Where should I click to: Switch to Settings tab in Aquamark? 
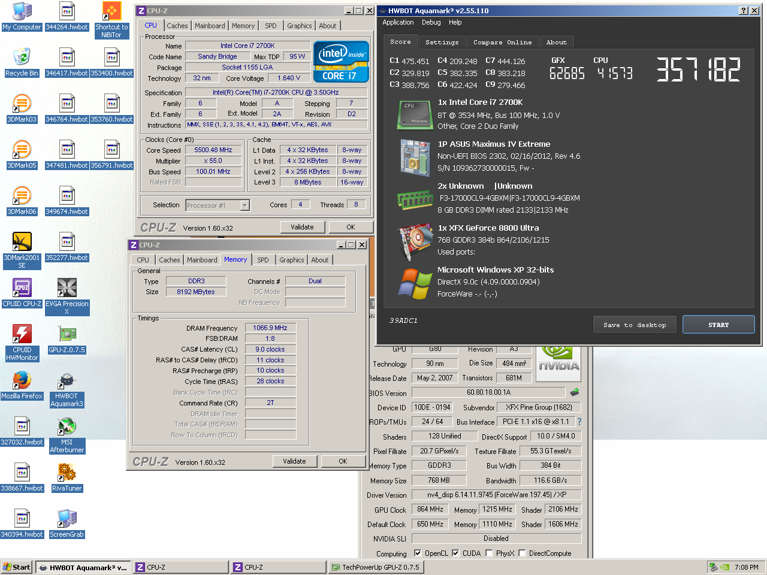442,42
